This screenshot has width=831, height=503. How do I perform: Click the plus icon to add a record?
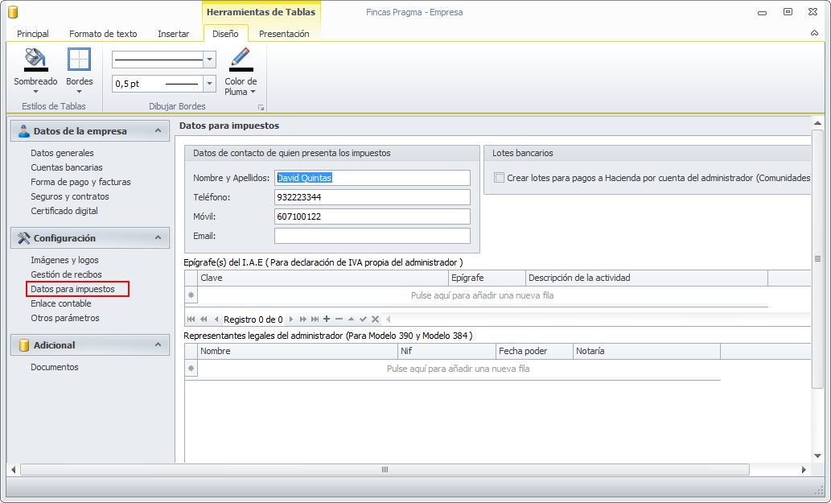(x=327, y=320)
